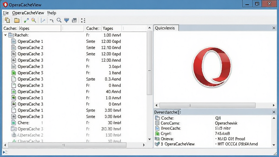
Task: Select the OperaCache 2 row
Action: (75, 47)
